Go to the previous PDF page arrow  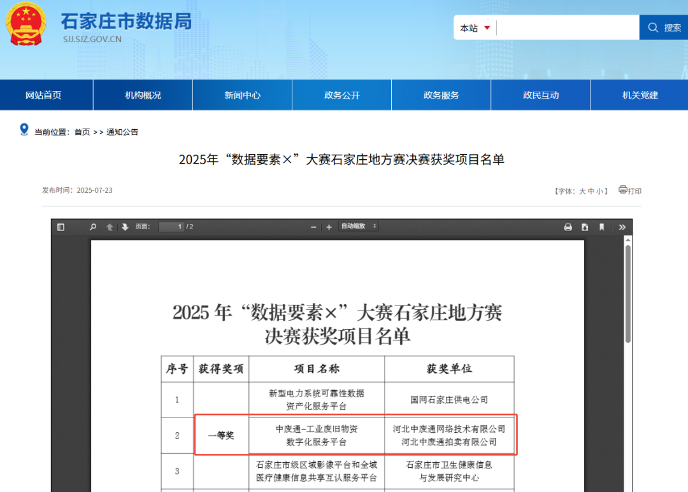tap(110, 227)
